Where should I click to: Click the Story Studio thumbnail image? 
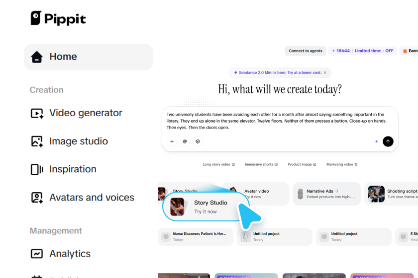[177, 207]
